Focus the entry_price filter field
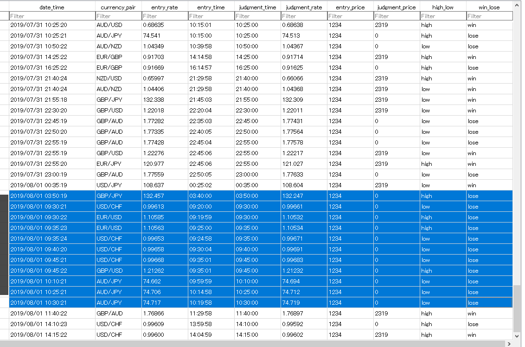Image resolution: width=525 pixels, height=347 pixels. pyautogui.click(x=350, y=16)
